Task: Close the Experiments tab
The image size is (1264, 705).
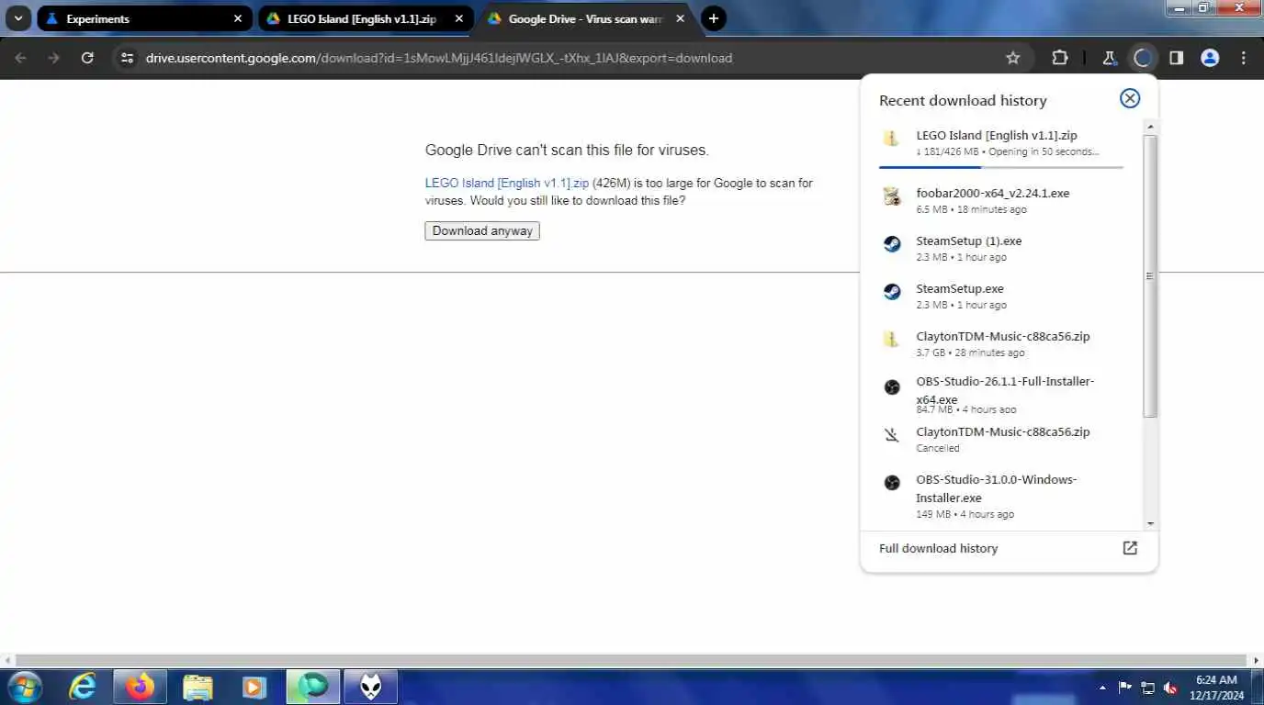Action: pos(238,18)
